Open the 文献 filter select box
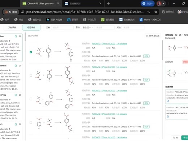The width and height of the screenshot is (188, 141). [x=62, y=27]
